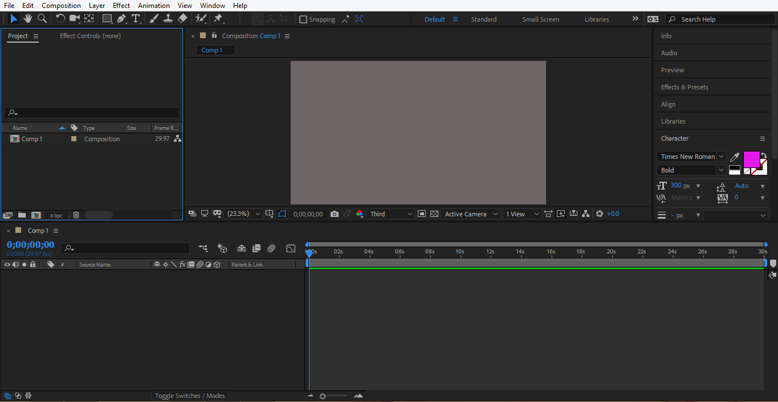Select the Brush tool
This screenshot has height=402, width=778.
click(x=153, y=19)
